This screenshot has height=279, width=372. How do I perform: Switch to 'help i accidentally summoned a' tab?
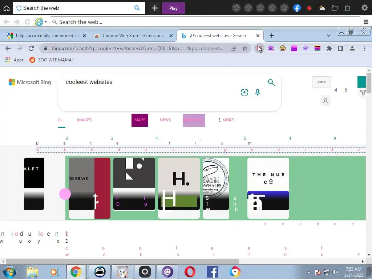coord(46,36)
